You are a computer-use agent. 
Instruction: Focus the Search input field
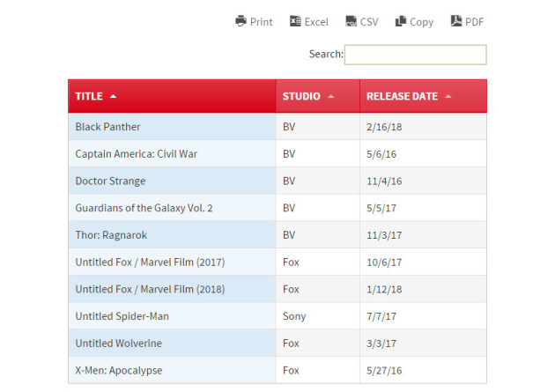pos(416,55)
